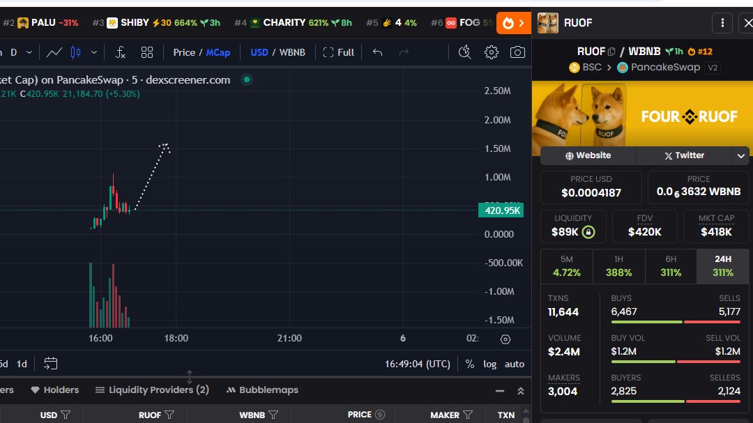753x423 pixels.
Task: Click the buyers versus sellers ratio bar
Action: [675, 401]
